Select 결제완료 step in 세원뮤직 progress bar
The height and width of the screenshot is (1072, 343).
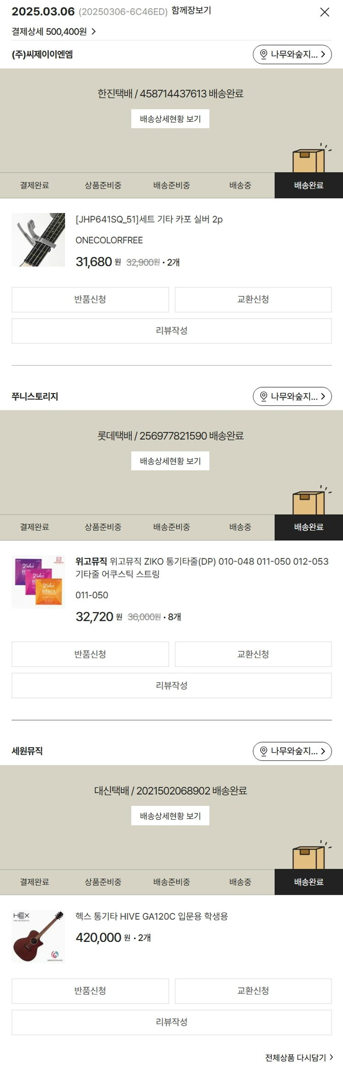pos(34,882)
